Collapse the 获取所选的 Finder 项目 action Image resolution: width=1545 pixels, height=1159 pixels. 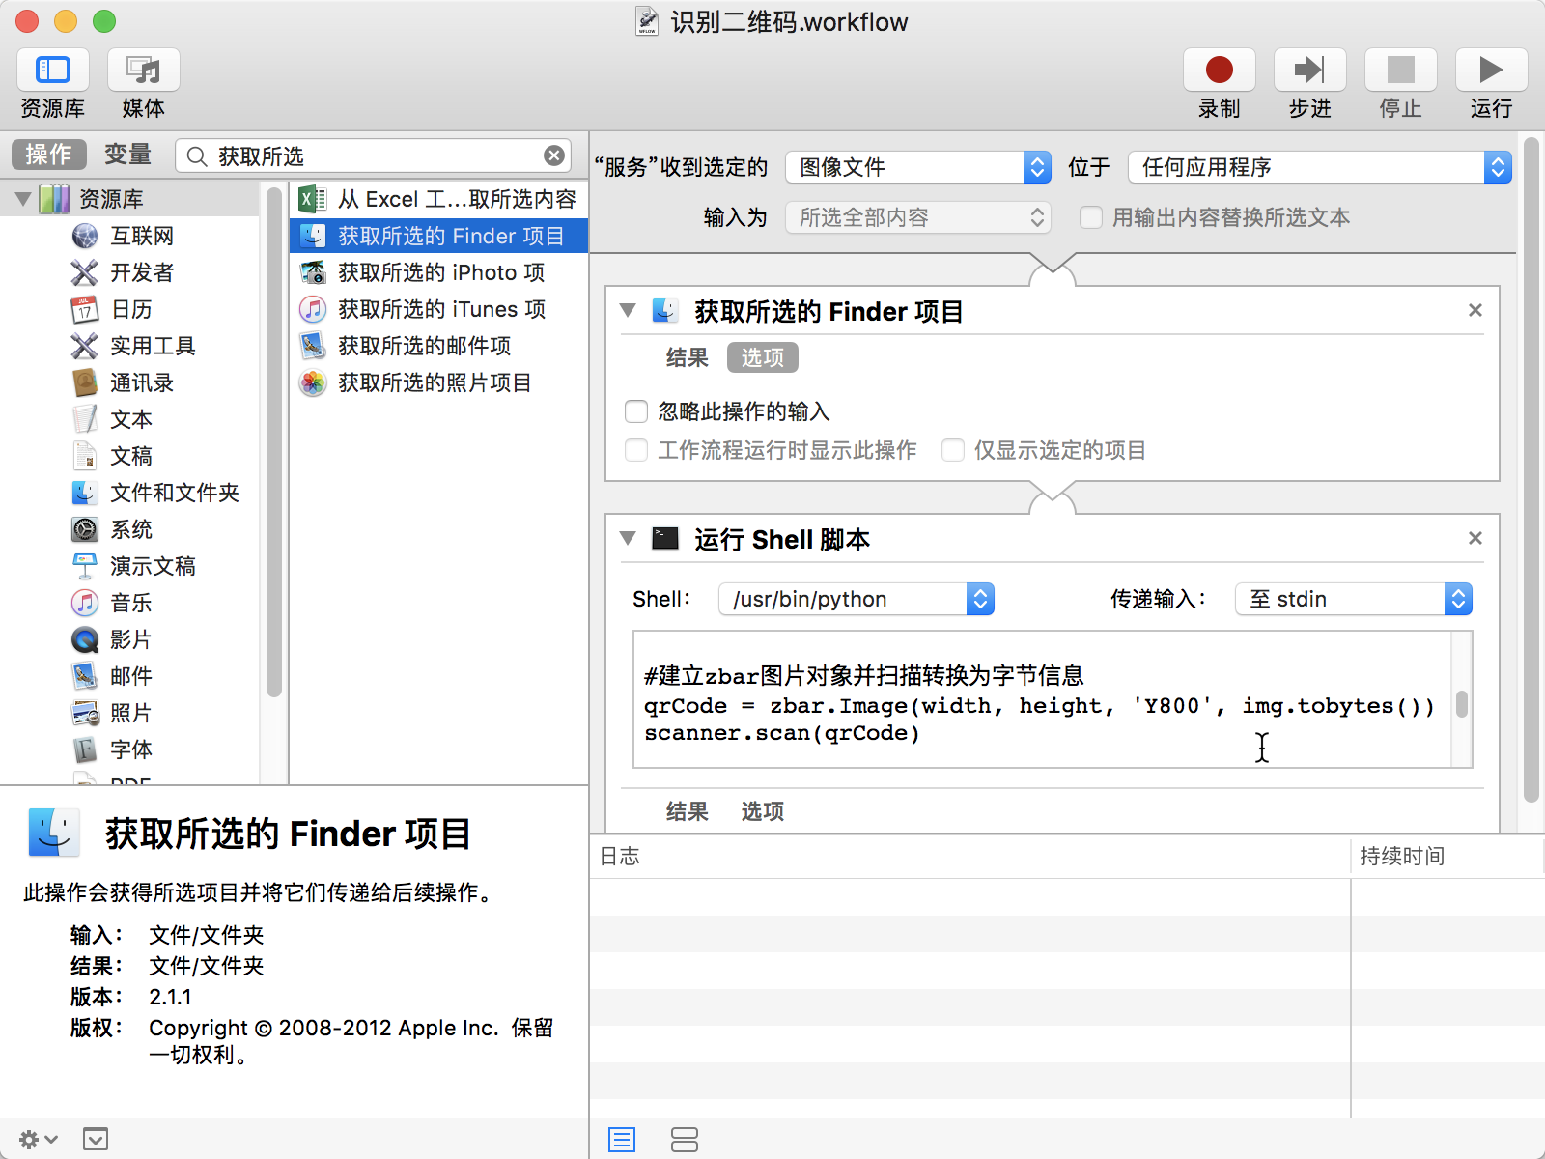628,311
